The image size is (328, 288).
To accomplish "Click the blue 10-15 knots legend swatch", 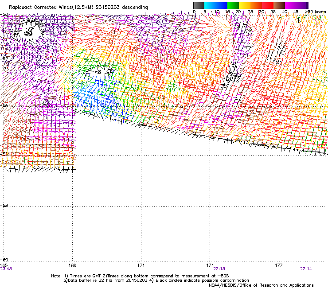I will click(x=222, y=5).
